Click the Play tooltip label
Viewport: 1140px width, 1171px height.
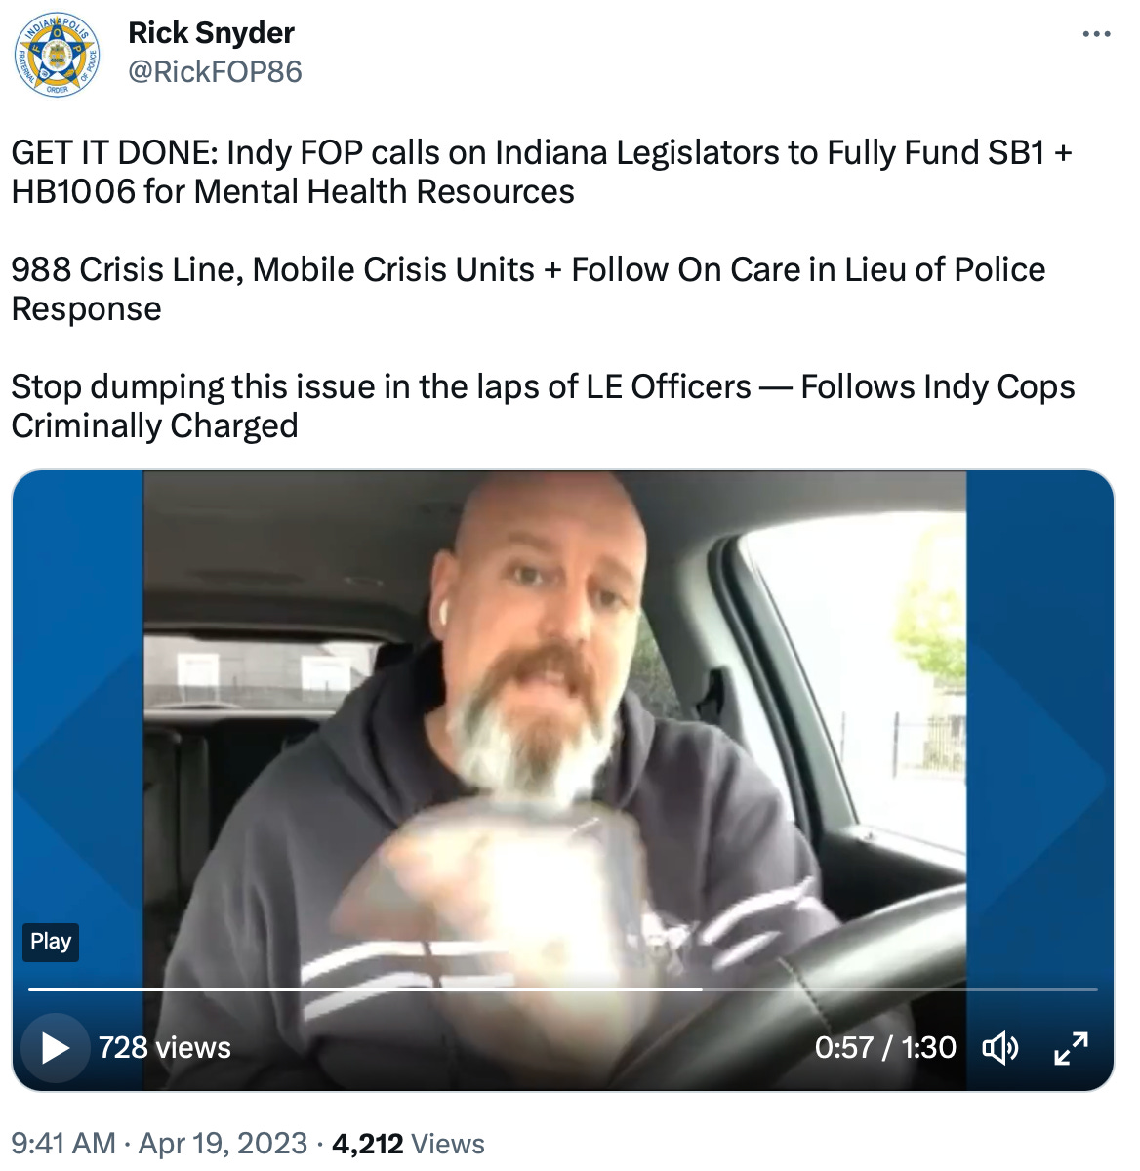coord(51,942)
